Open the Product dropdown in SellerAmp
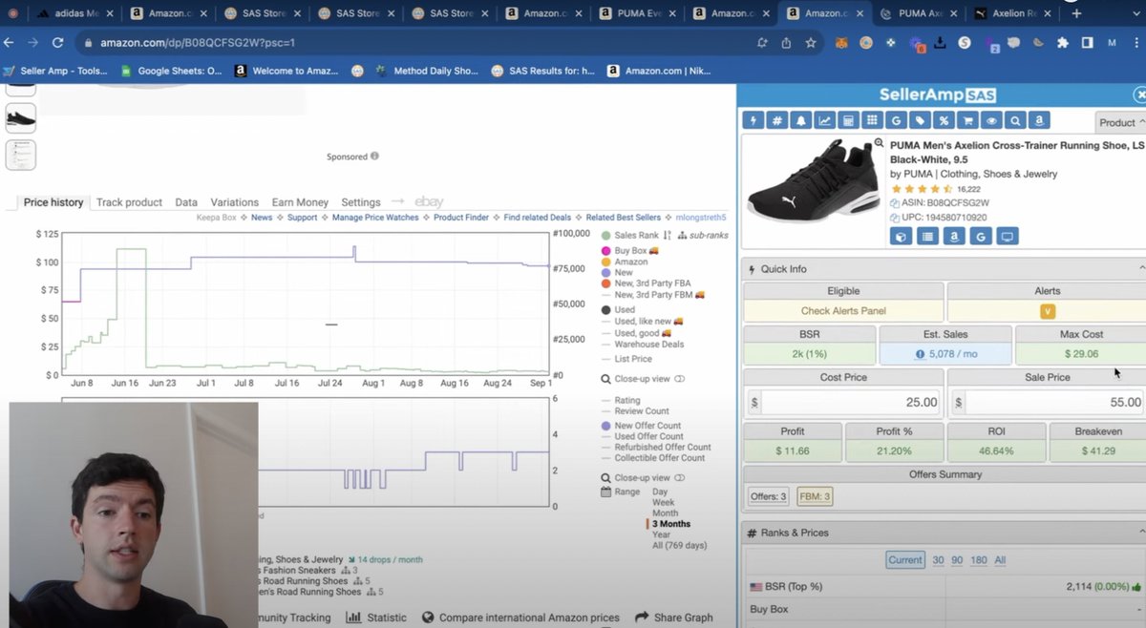The width and height of the screenshot is (1146, 628). [x=1121, y=122]
